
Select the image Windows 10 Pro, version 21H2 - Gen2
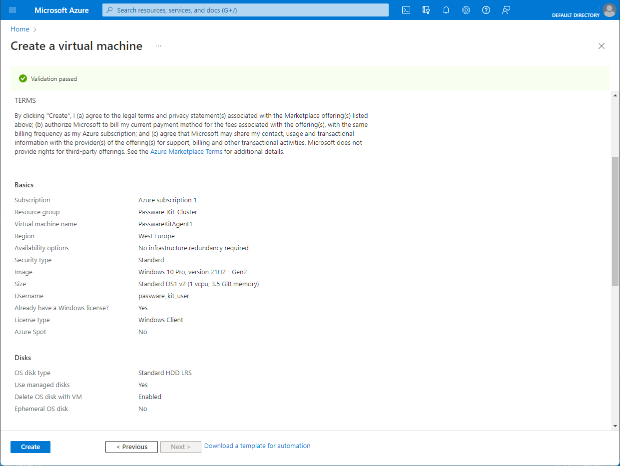pyautogui.click(x=193, y=272)
